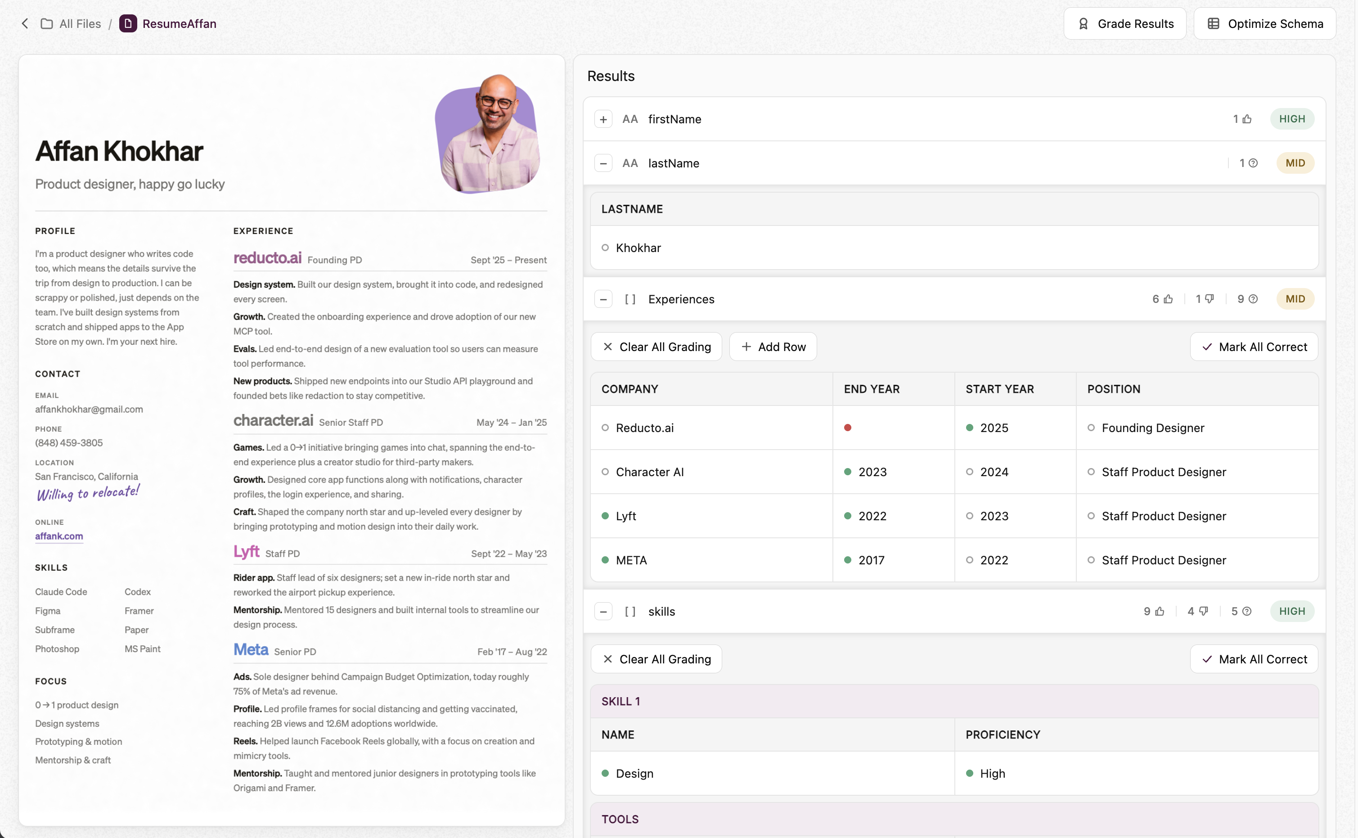
Task: Toggle grading dot for High proficiency
Action: [969, 773]
